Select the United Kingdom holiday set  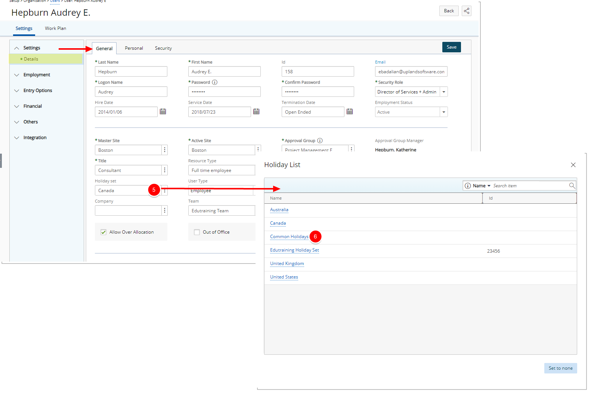click(x=287, y=264)
